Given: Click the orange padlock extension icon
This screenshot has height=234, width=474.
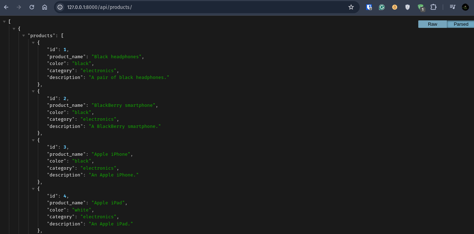Looking at the screenshot, I should click(395, 7).
